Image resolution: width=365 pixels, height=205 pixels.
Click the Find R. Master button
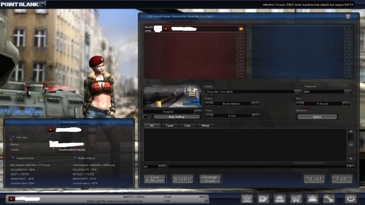[x=155, y=179]
